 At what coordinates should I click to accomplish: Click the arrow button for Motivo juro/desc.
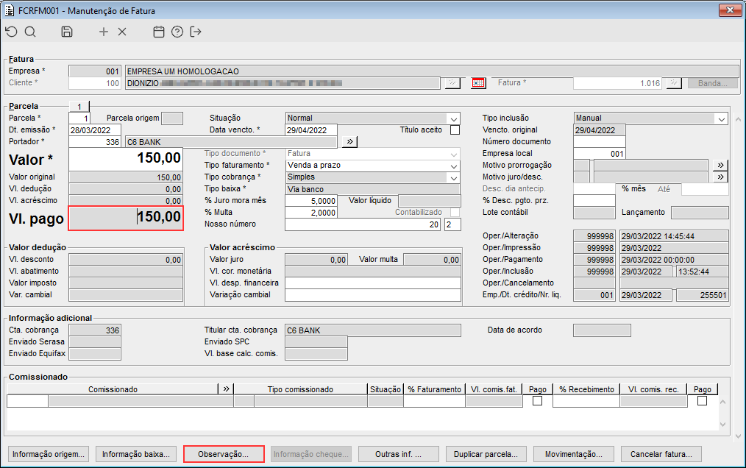click(721, 177)
